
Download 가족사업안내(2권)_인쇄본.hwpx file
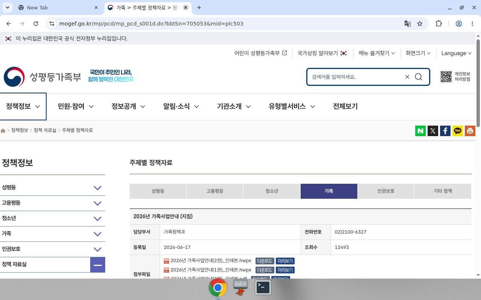pyautogui.click(x=265, y=261)
